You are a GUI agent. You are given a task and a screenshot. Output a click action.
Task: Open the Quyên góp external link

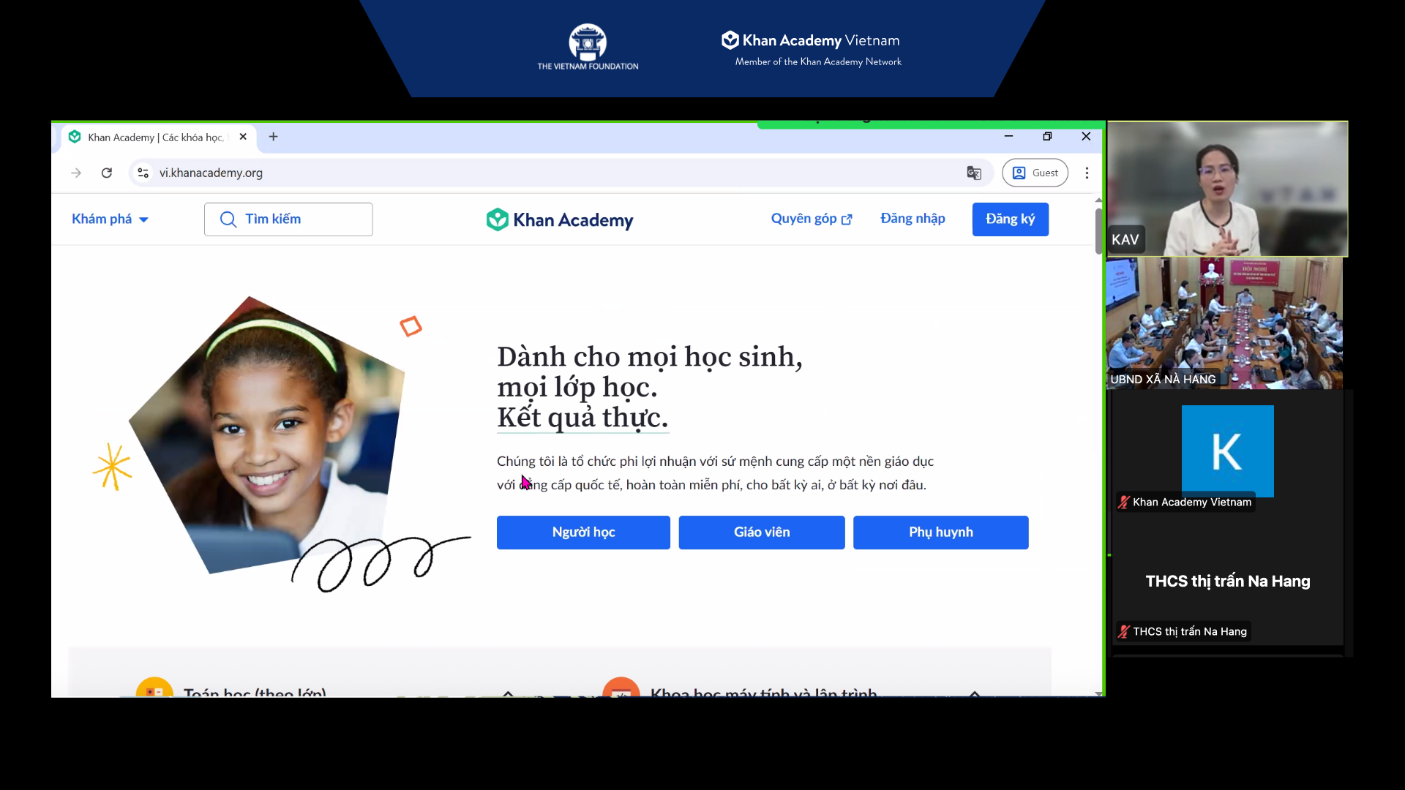811,219
